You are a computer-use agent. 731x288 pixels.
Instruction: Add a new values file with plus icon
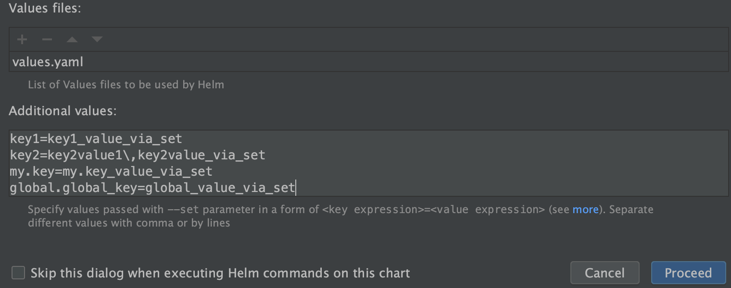click(22, 39)
